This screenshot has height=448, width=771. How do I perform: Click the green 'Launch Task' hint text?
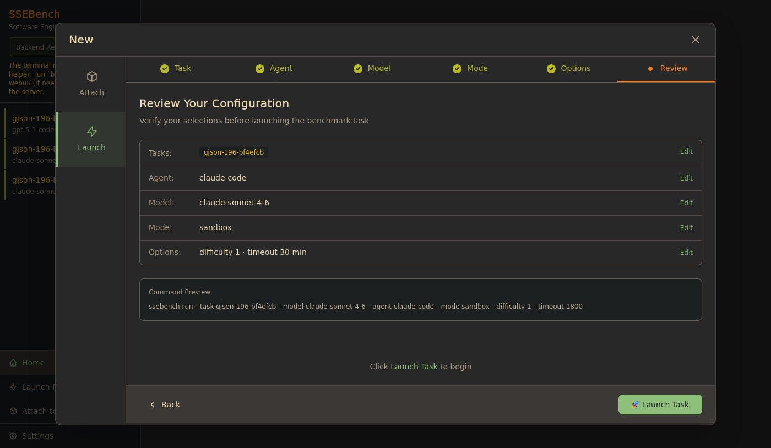point(414,367)
